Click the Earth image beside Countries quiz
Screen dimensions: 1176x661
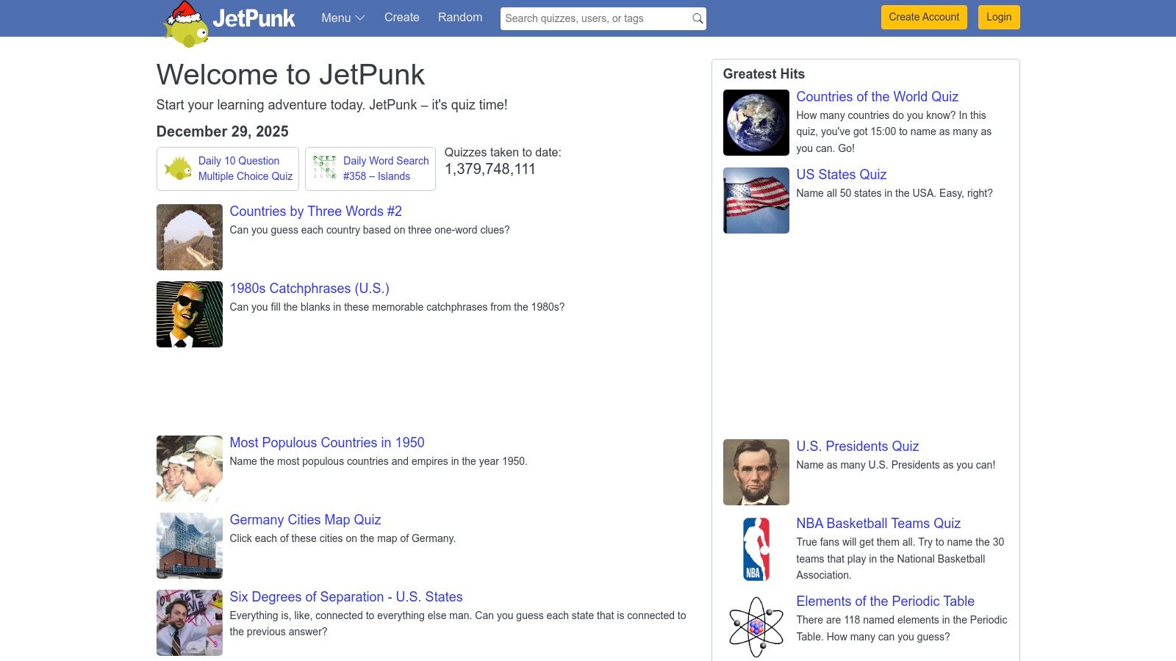point(755,122)
